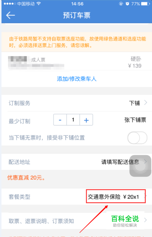Open 套餐类型 交通意外保险 ¥20x1 option
Image resolution: width=152 pixels, height=237 pixels.
coord(116,196)
